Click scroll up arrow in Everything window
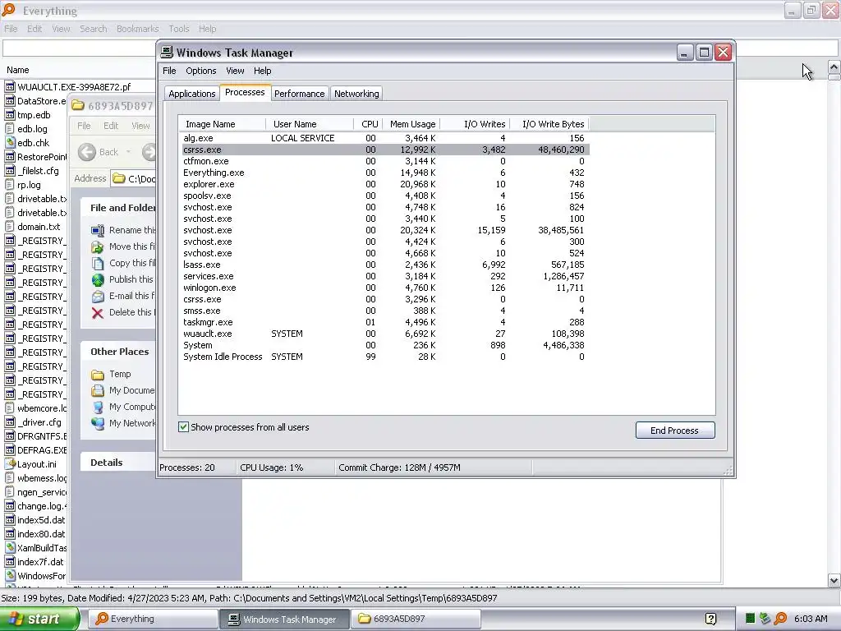The height and width of the screenshot is (631, 841). click(834, 67)
